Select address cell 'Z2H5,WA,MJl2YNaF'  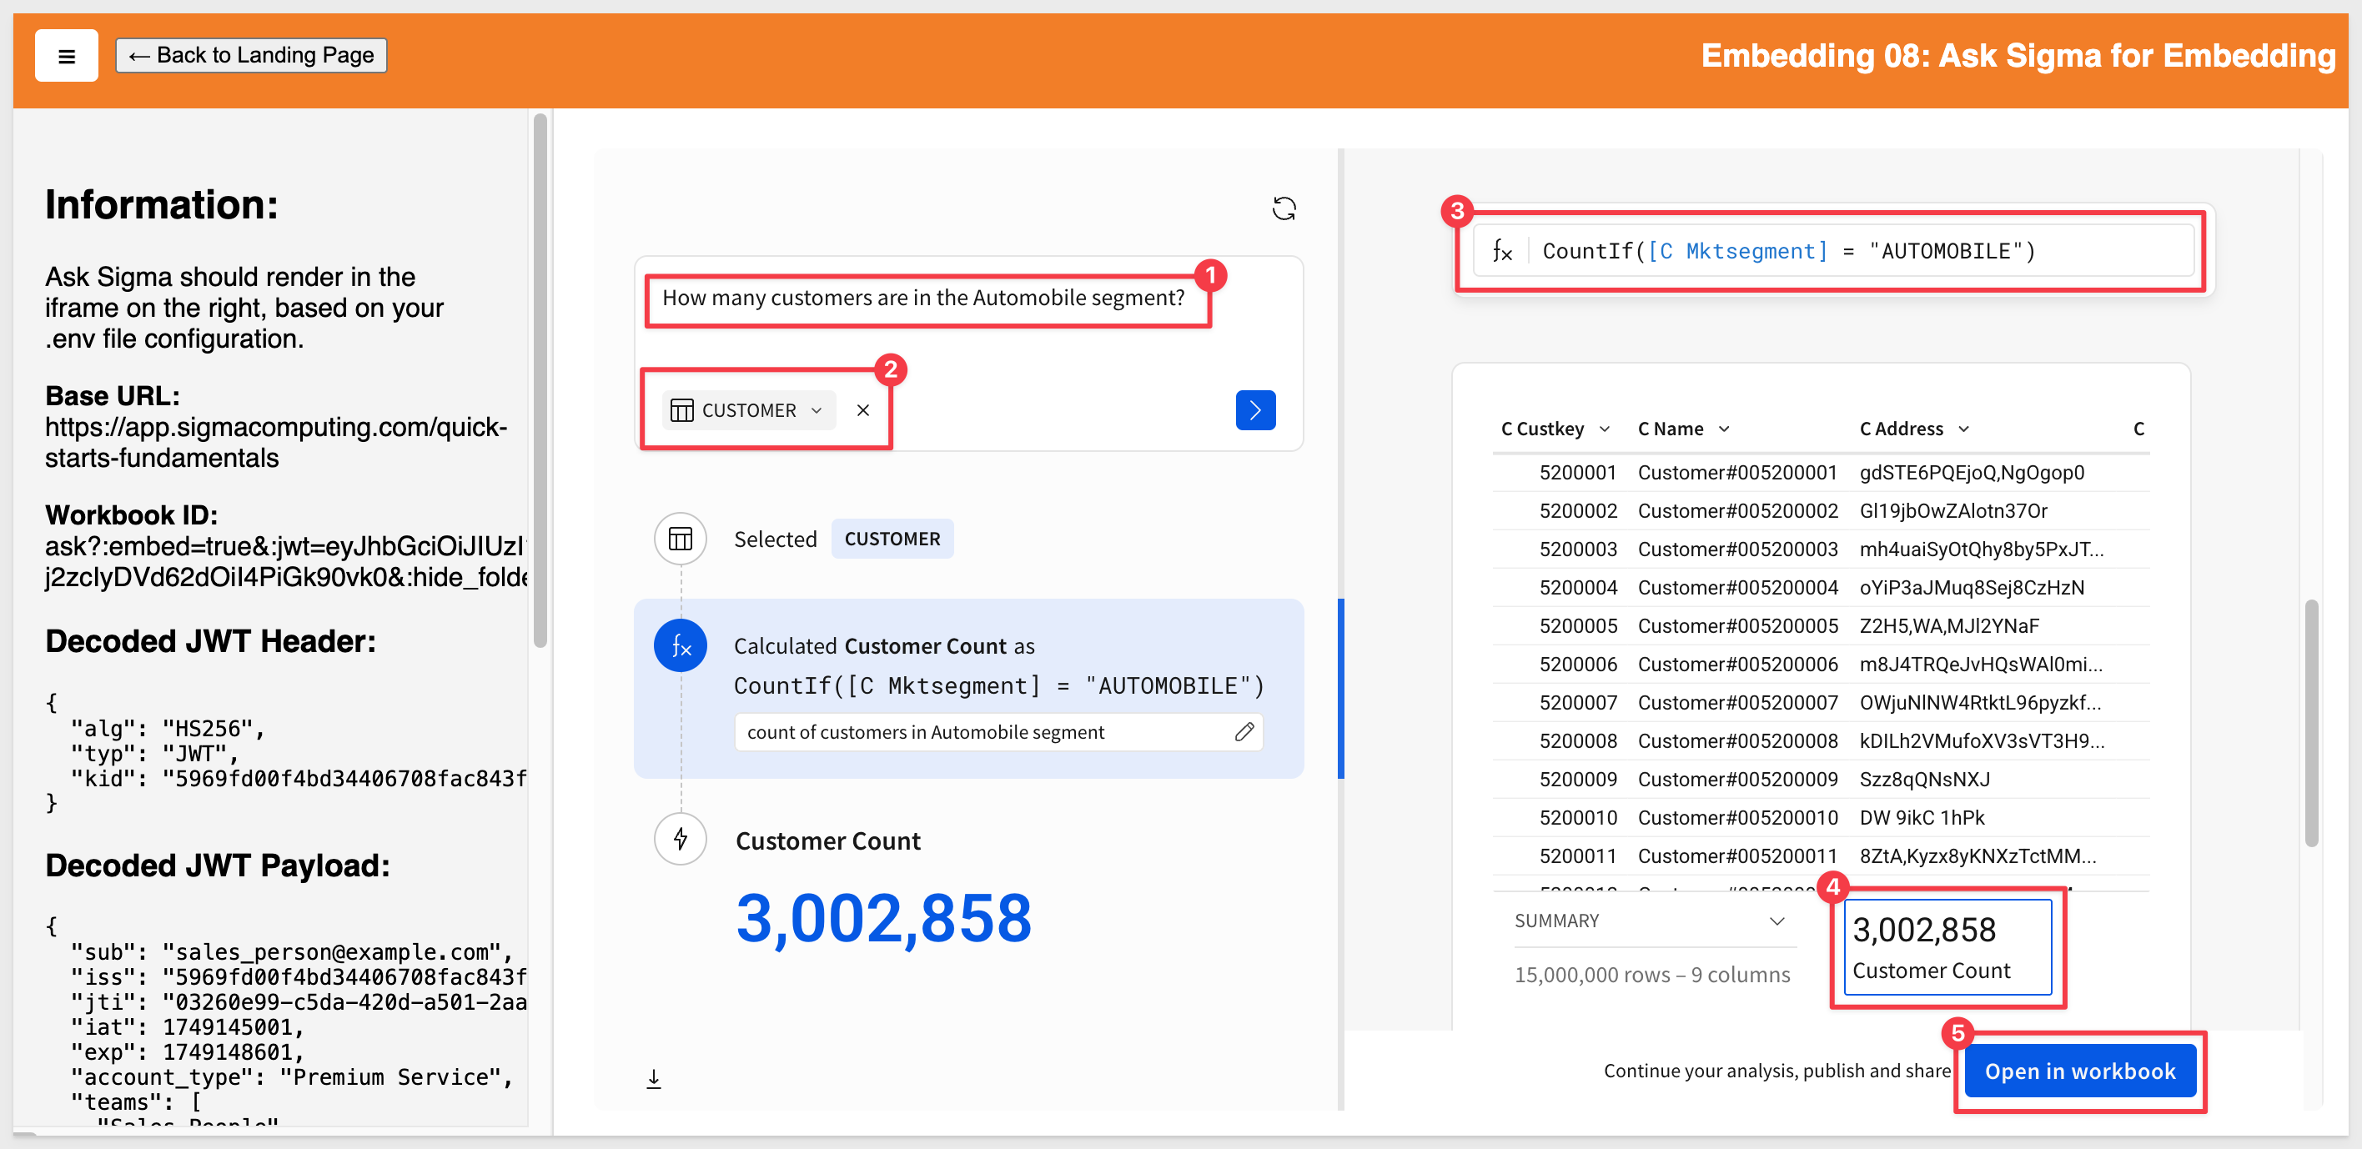pyautogui.click(x=1948, y=625)
